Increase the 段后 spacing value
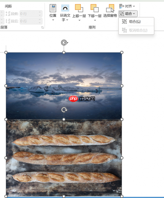 40,19
